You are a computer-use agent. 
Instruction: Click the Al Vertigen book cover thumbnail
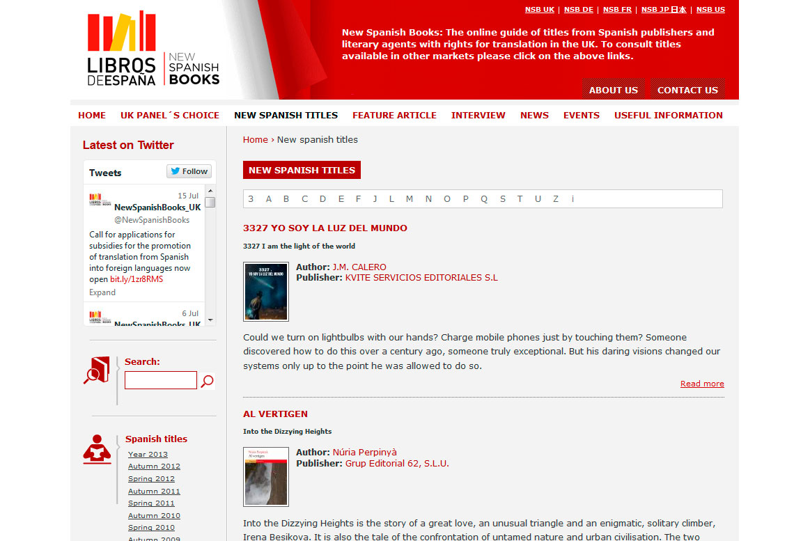coord(265,476)
